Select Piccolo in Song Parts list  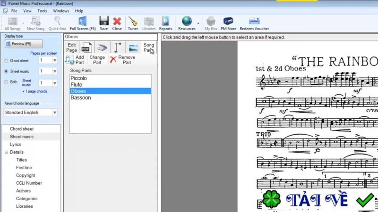click(111, 78)
